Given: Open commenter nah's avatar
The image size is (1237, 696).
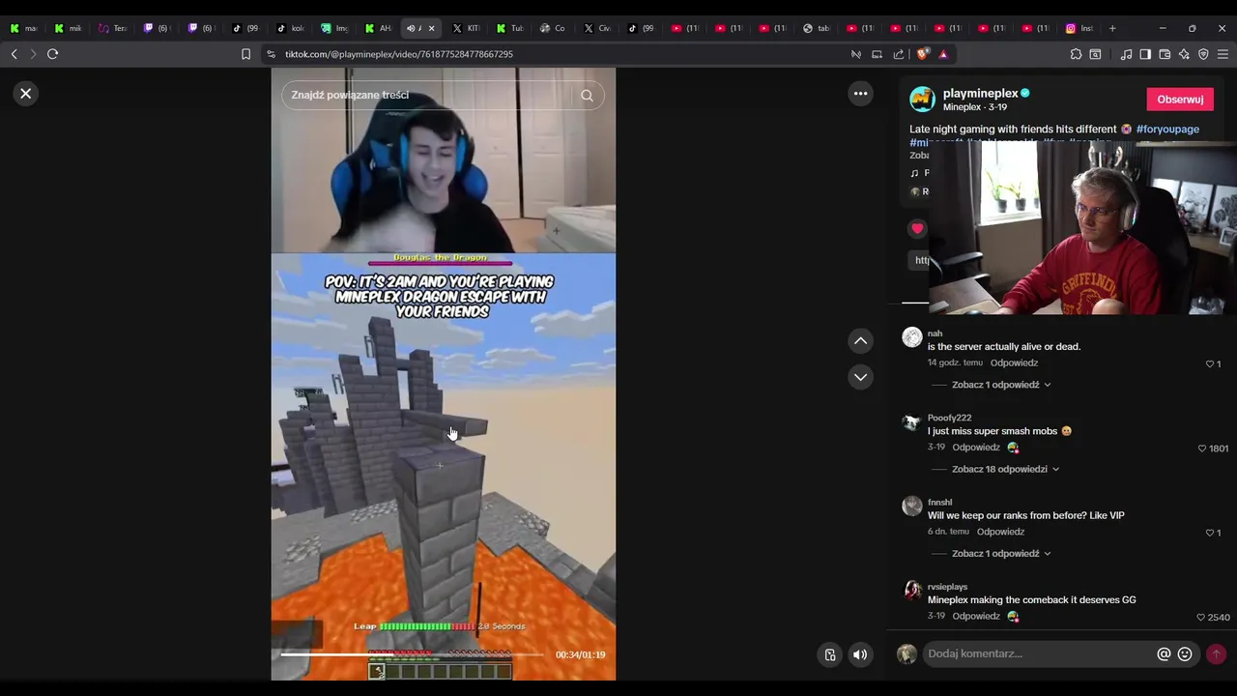Looking at the screenshot, I should pyautogui.click(x=911, y=337).
